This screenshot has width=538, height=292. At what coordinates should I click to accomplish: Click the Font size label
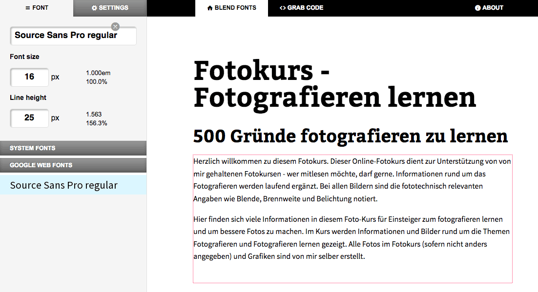point(24,57)
